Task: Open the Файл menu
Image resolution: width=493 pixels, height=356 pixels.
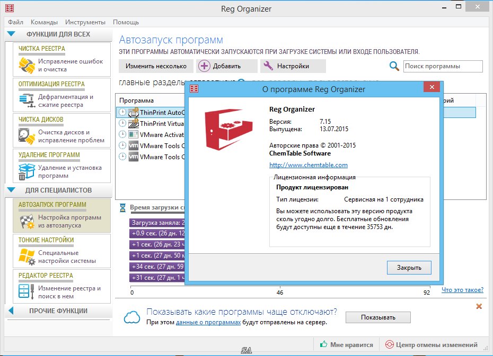Action: click(x=16, y=22)
